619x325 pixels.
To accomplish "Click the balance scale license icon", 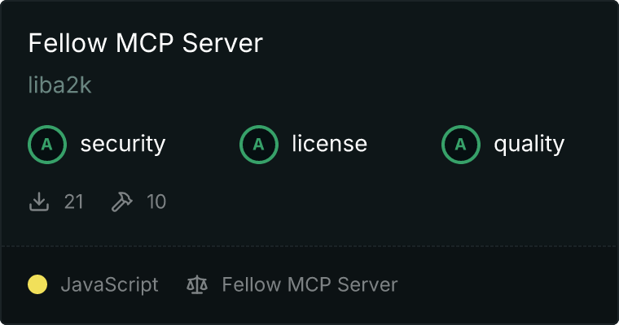I will [197, 284].
